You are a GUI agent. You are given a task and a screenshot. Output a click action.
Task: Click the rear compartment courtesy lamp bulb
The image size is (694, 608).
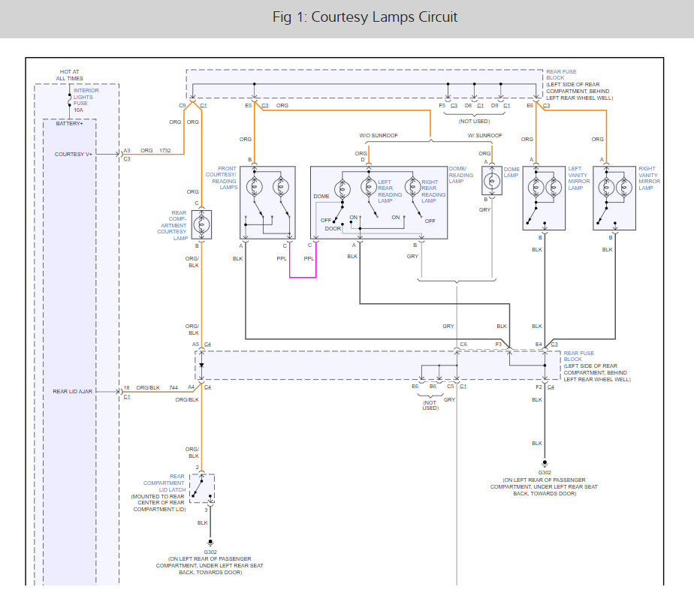(x=202, y=223)
